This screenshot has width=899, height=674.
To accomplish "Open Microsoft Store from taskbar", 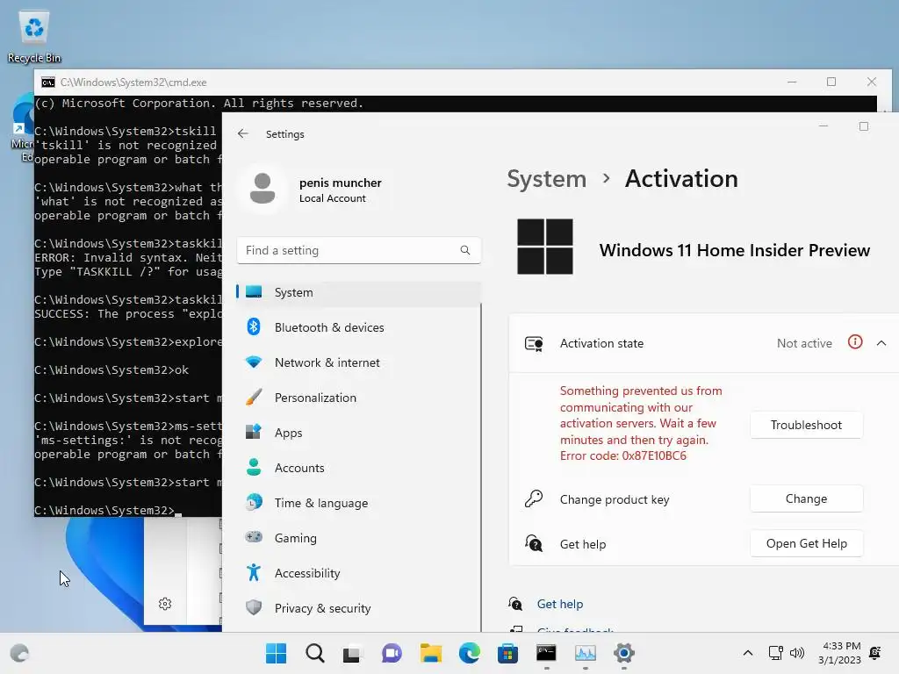I will point(507,653).
